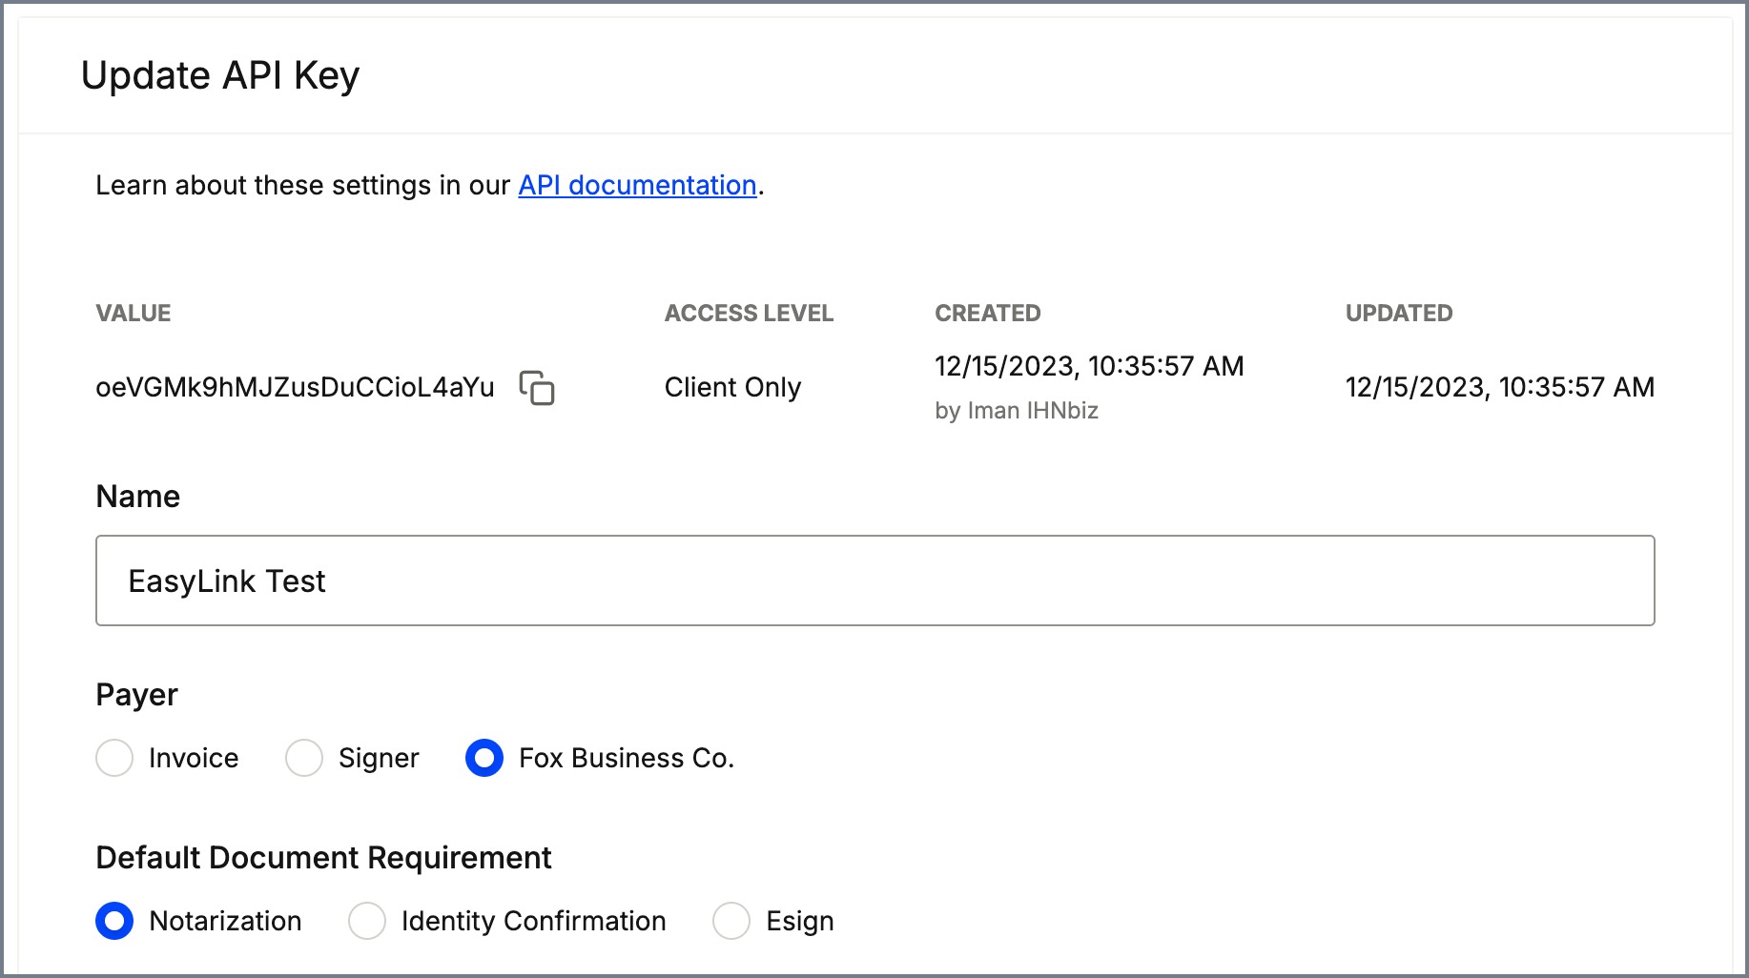Pick Identity Confirmation as document requirement

coord(367,921)
